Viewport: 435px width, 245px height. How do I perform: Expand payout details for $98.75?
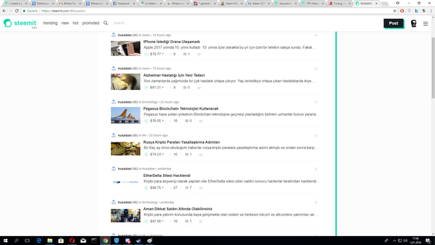(x=157, y=188)
